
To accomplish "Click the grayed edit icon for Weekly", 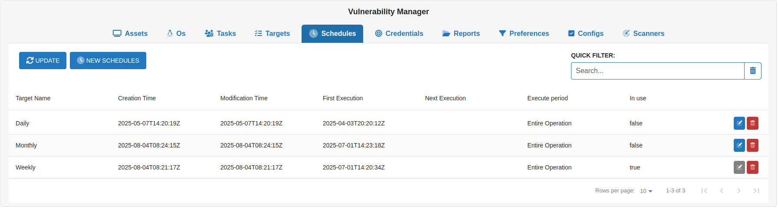I will click(739, 167).
